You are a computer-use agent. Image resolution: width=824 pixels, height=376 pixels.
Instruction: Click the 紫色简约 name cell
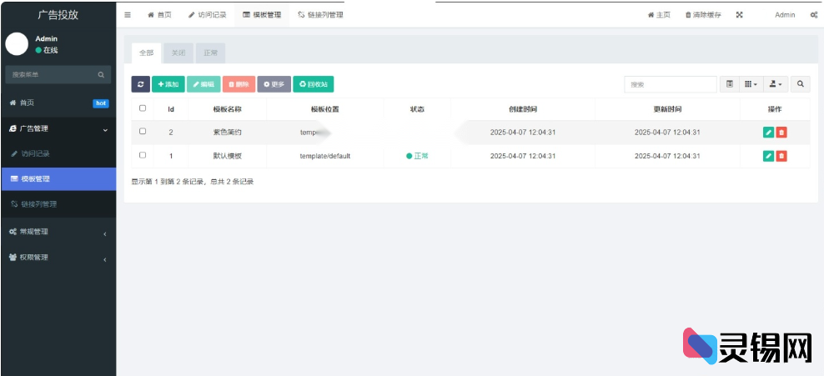coord(227,133)
